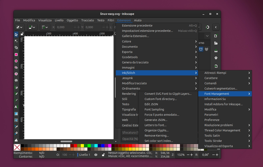
Task: Expand the Attrezzi: Riempi submenu
Action: 225,73
